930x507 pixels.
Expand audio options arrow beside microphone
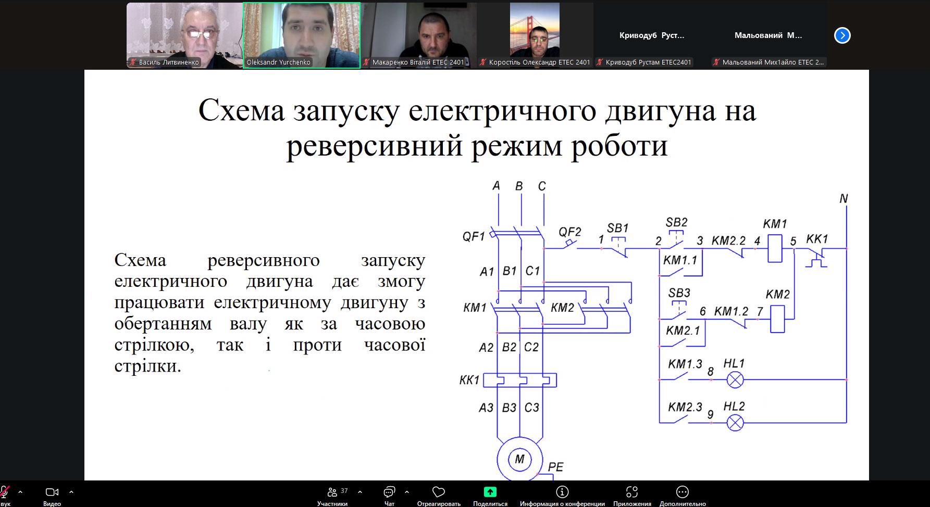tap(20, 492)
